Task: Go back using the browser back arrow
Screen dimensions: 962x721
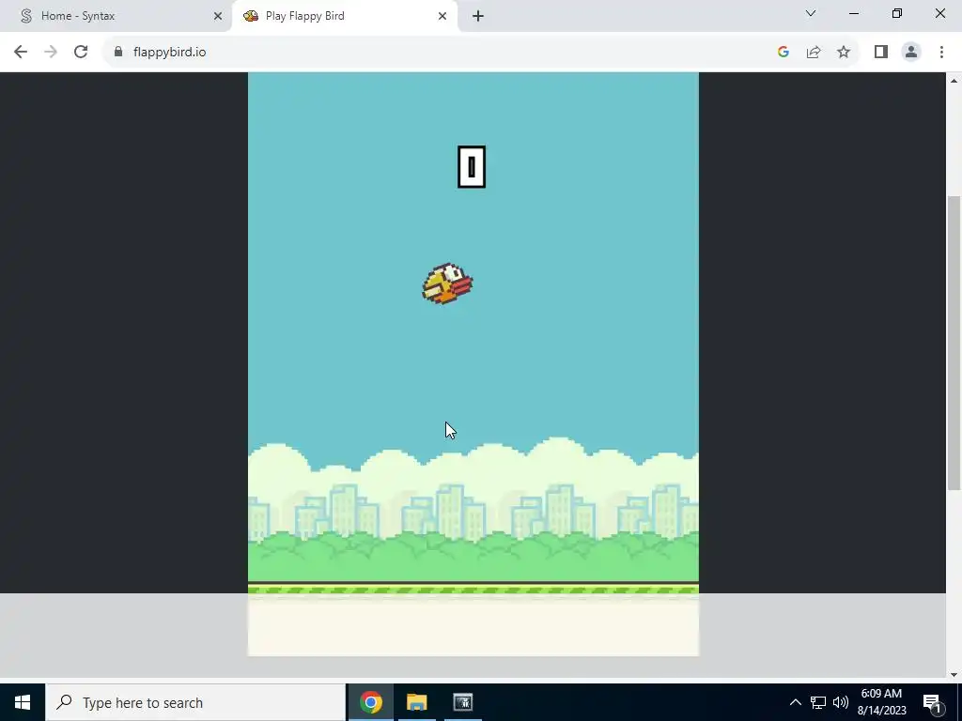Action: tap(21, 53)
